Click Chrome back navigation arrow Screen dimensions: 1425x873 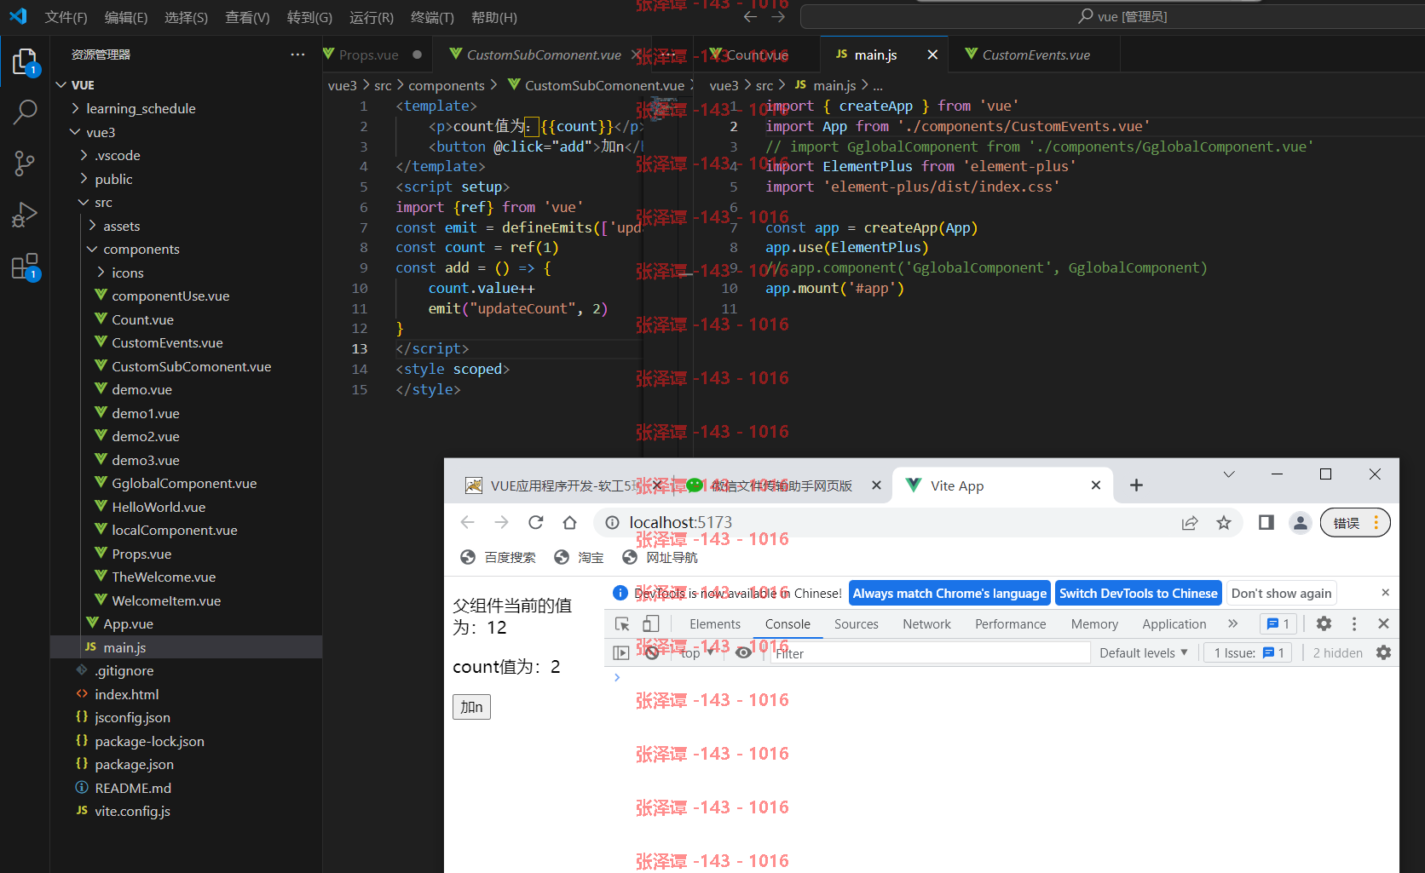[467, 522]
